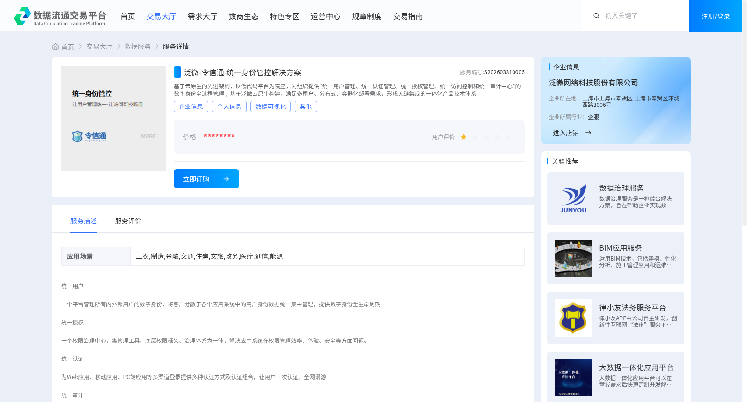This screenshot has width=747, height=402.
Task: Open the BIM应用服务 recommendation title
Action: pyautogui.click(x=620, y=248)
